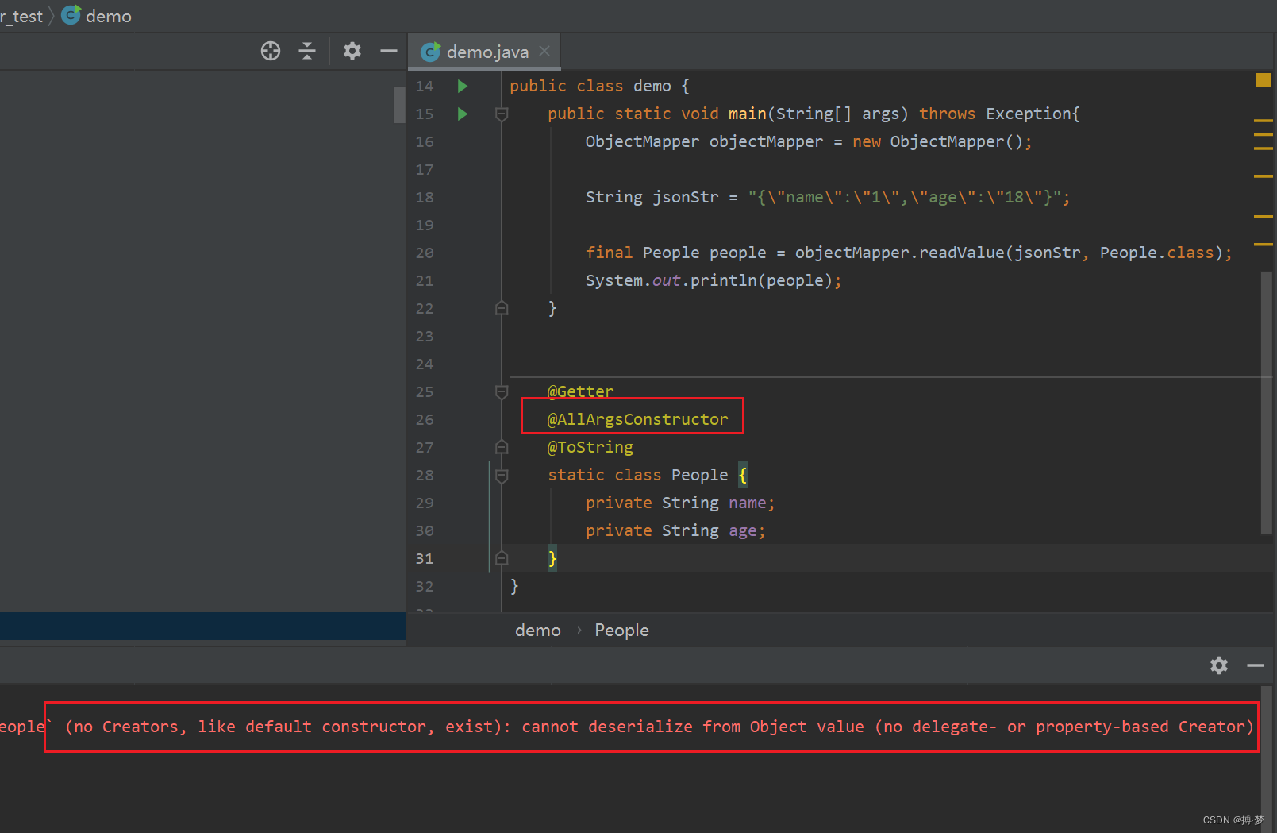Select the demo.java editor tab
Viewport: 1277px width, 833px height.
click(484, 52)
